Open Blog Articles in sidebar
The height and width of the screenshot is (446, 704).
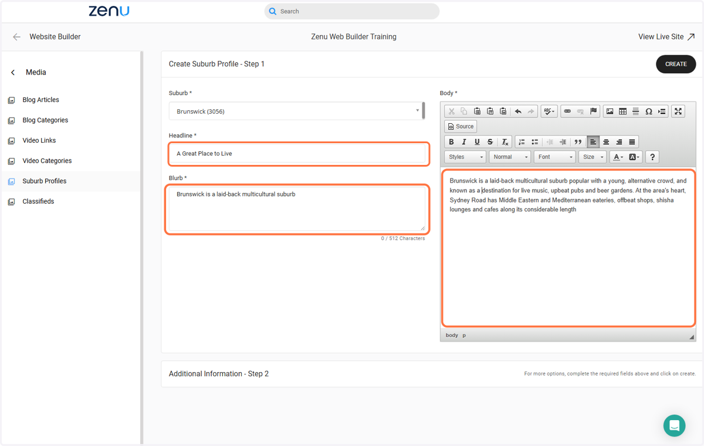40,100
